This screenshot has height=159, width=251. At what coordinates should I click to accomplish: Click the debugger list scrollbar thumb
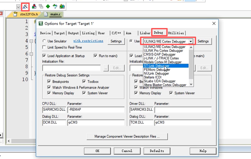click(x=191, y=64)
